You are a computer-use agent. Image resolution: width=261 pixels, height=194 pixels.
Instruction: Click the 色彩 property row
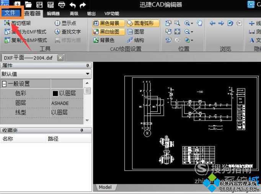point(42,93)
